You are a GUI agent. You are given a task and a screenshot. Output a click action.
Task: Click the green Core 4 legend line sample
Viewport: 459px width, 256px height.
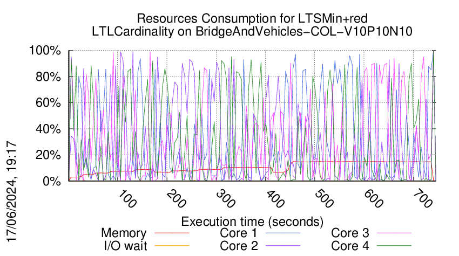point(394,245)
